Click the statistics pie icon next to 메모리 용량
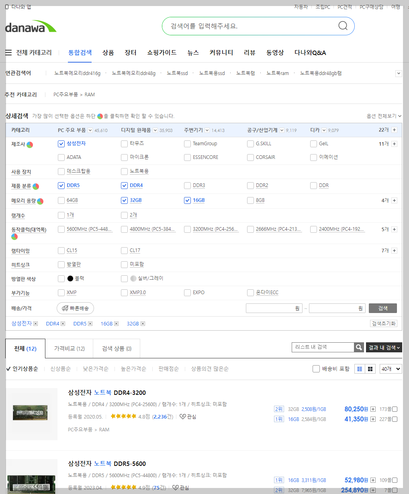Image resolution: width=409 pixels, height=494 pixels. [x=40, y=201]
